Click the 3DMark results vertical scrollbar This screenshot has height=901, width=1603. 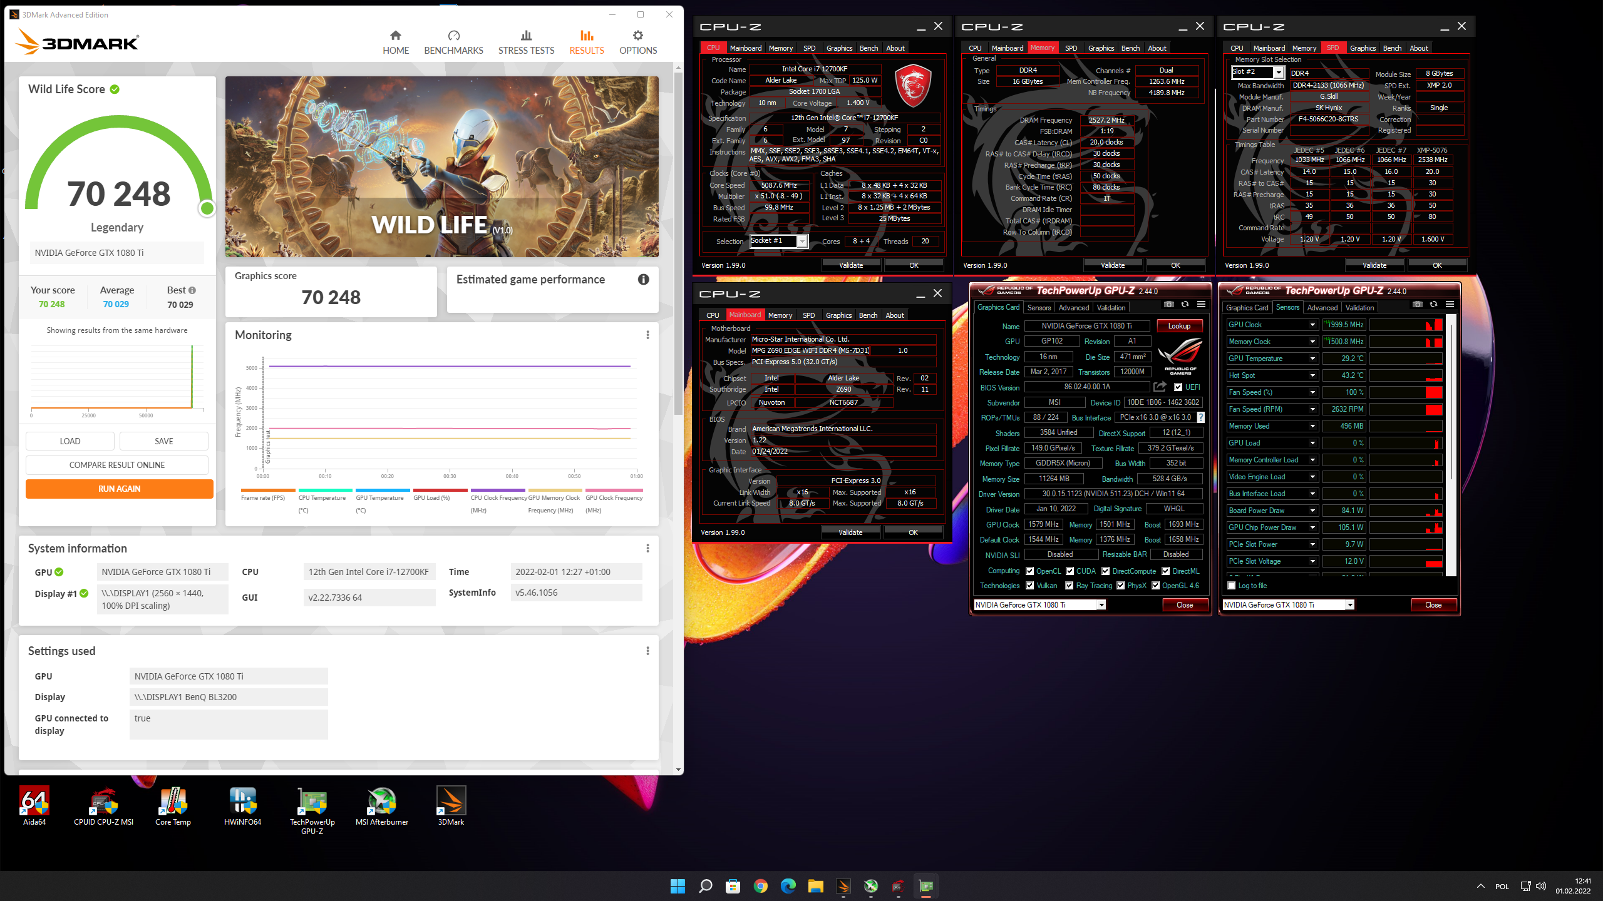pyautogui.click(x=678, y=244)
